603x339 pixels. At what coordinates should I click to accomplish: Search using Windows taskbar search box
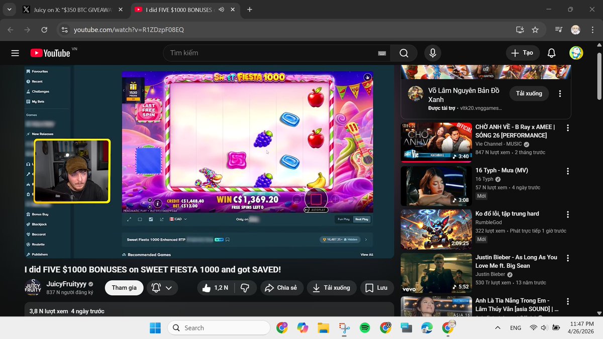coord(219,328)
